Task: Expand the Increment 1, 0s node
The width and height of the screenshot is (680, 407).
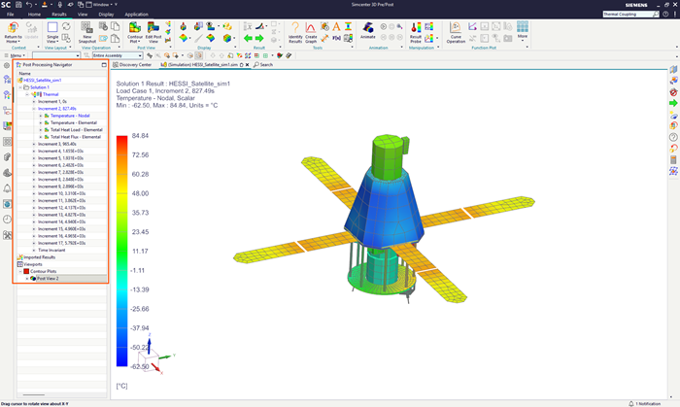Action: coord(34,101)
